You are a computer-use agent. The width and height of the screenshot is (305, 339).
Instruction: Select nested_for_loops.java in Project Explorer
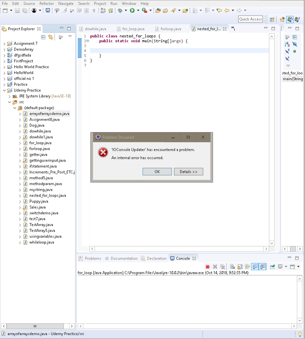tap(48, 195)
